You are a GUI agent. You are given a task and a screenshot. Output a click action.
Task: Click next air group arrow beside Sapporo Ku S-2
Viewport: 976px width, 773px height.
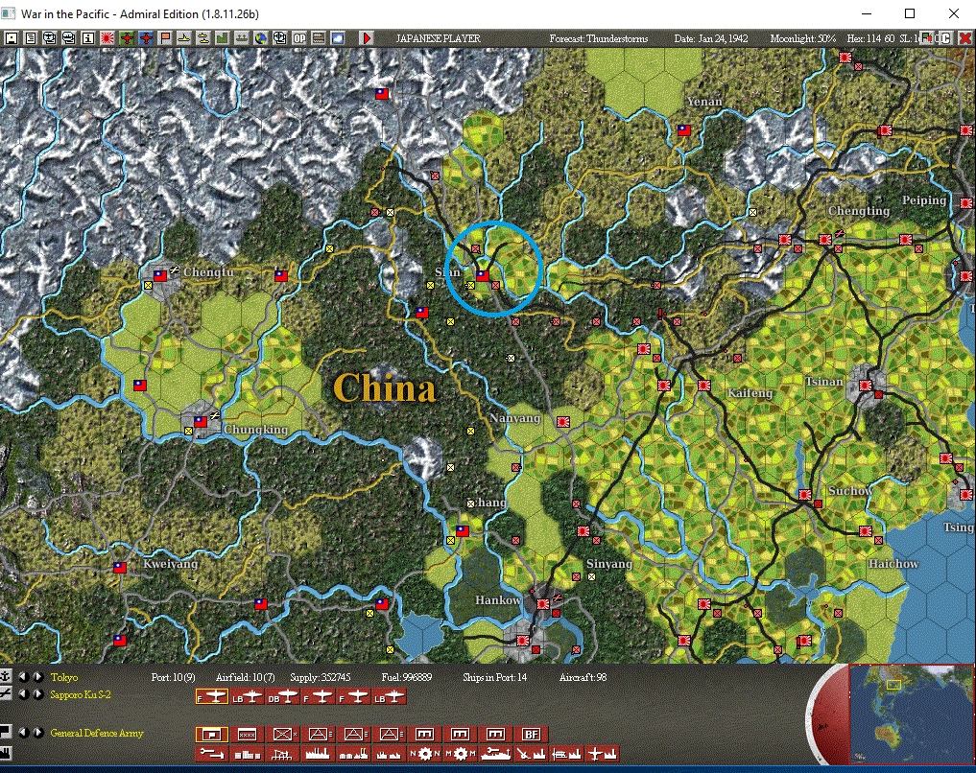click(x=38, y=694)
